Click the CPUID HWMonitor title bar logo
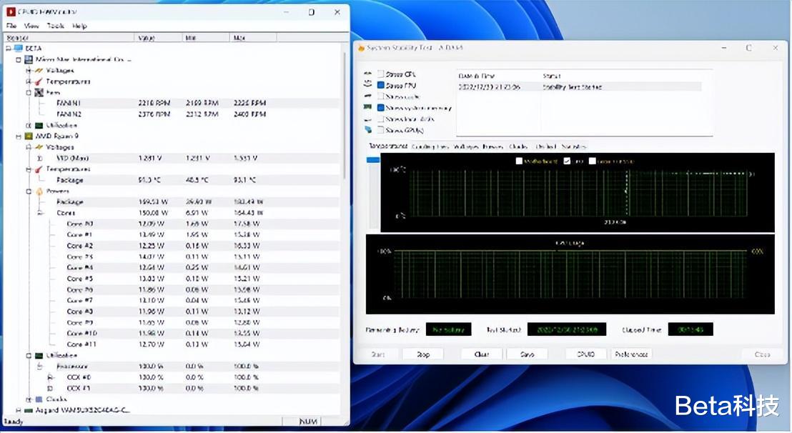This screenshot has width=792, height=433. pos(11,12)
